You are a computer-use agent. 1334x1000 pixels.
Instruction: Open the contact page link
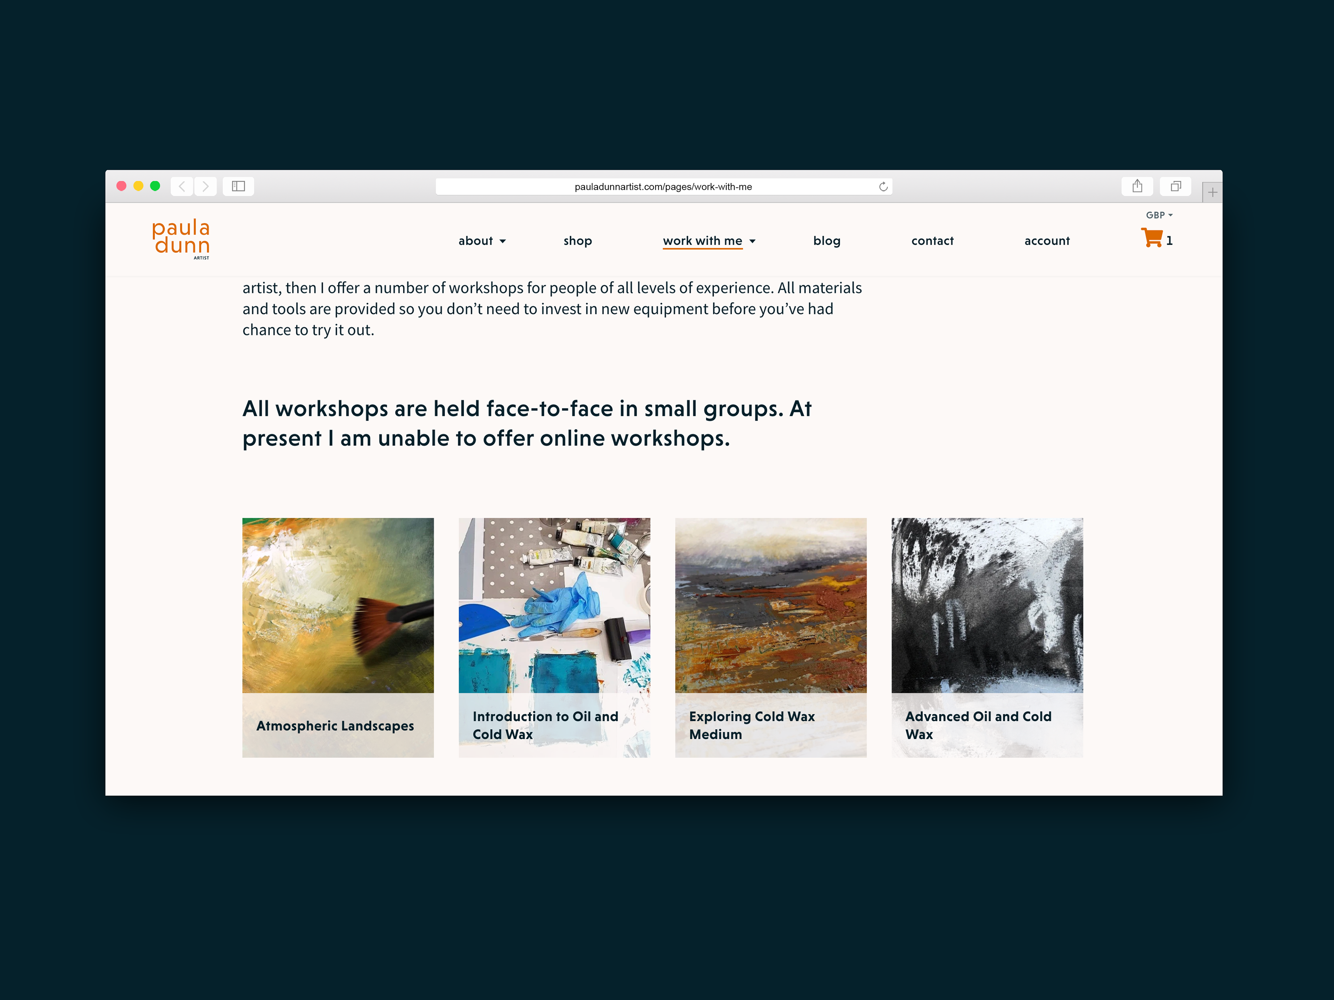[932, 241]
